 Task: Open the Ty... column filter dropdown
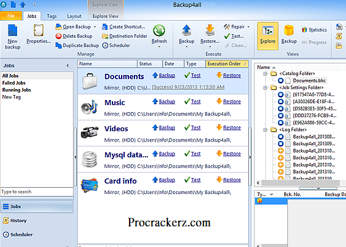pyautogui.click(x=271, y=195)
